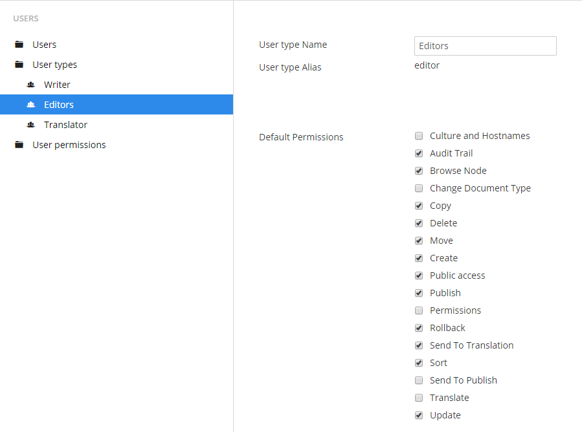The height and width of the screenshot is (432, 582).
Task: Select the Writer user type
Action: tap(57, 85)
